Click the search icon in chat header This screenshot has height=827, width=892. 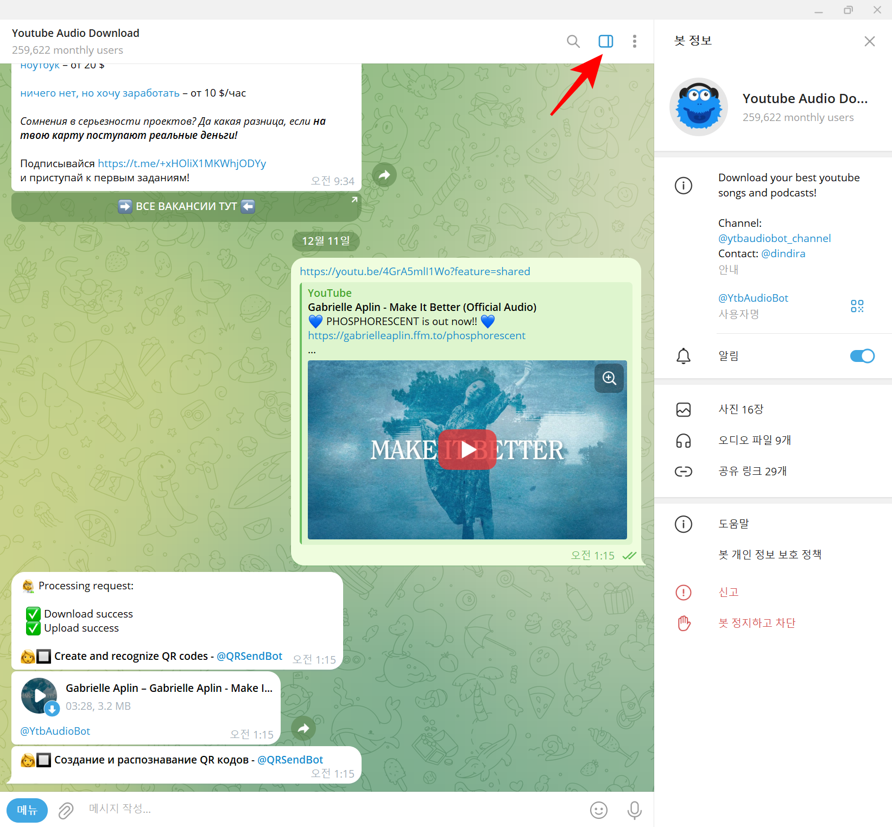pyautogui.click(x=573, y=41)
